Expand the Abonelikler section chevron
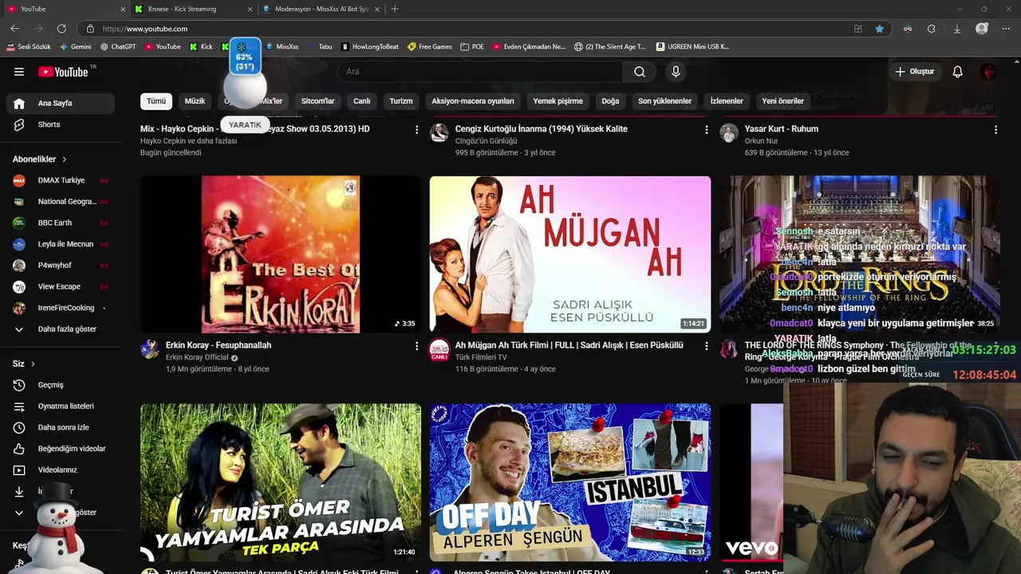1021x574 pixels. click(64, 159)
